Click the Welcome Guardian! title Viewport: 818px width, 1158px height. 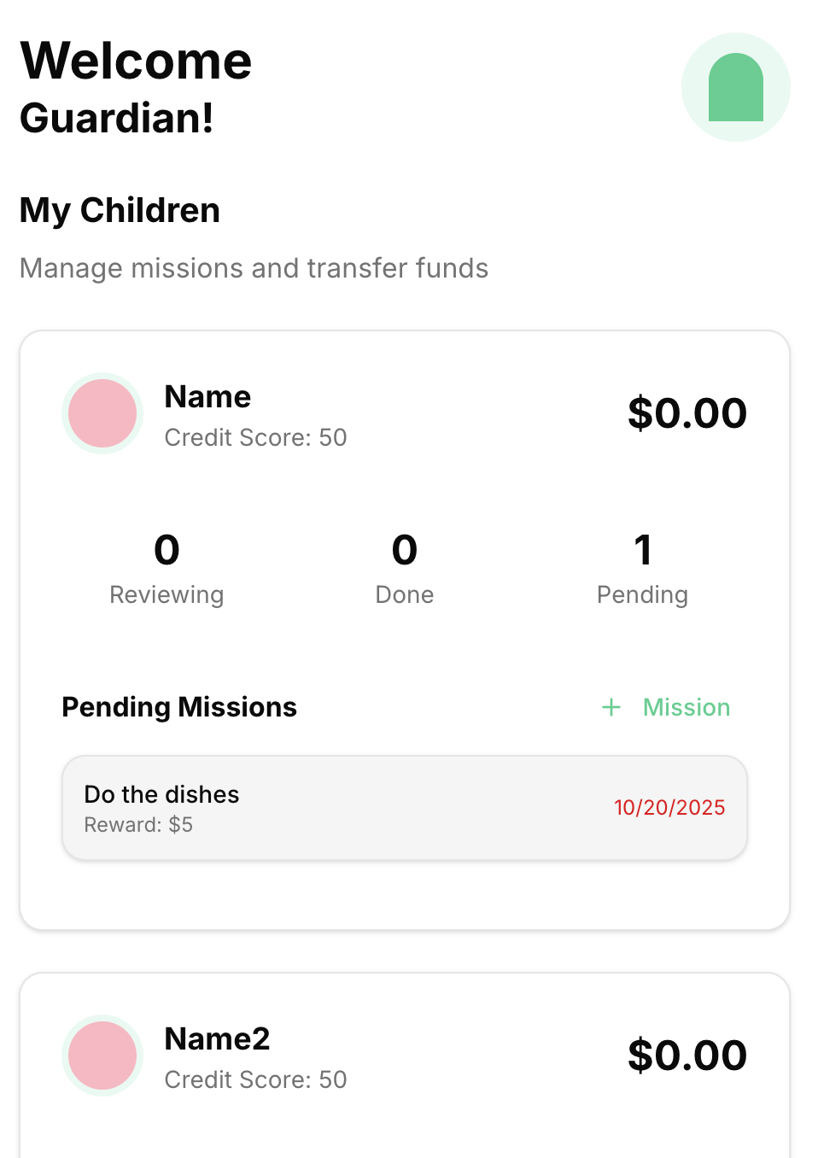pyautogui.click(x=136, y=88)
